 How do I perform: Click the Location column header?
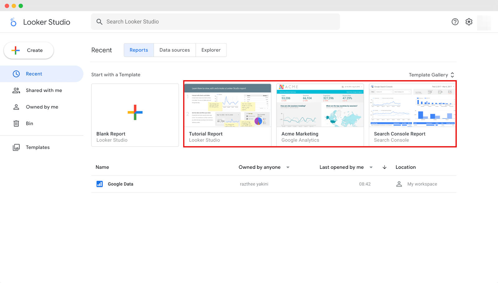[406, 167]
